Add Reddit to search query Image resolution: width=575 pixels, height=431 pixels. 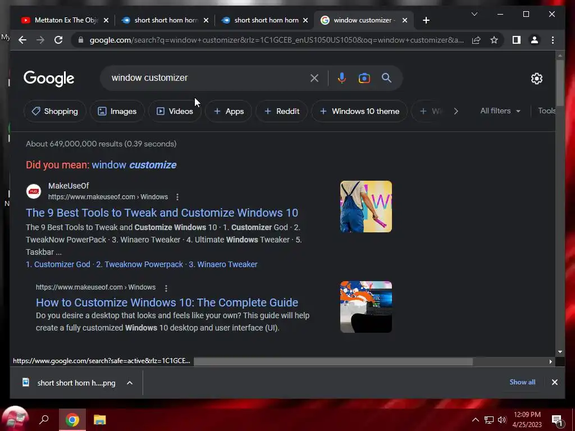click(x=282, y=111)
